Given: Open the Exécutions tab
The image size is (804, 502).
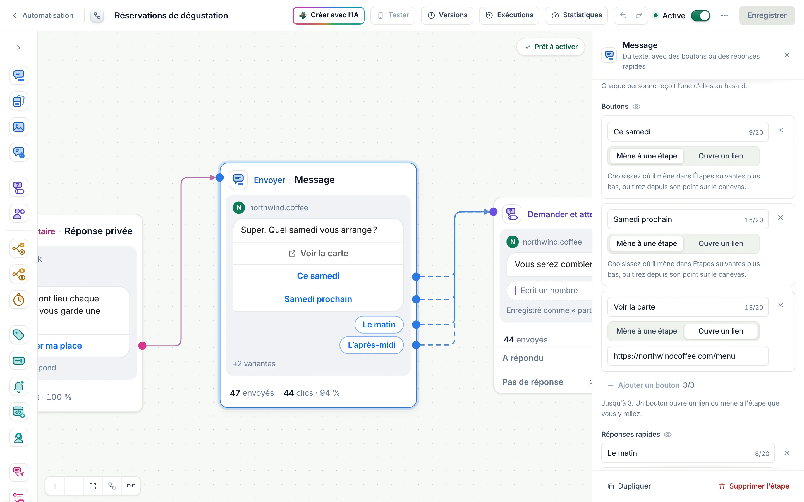Looking at the screenshot, I should [509, 15].
